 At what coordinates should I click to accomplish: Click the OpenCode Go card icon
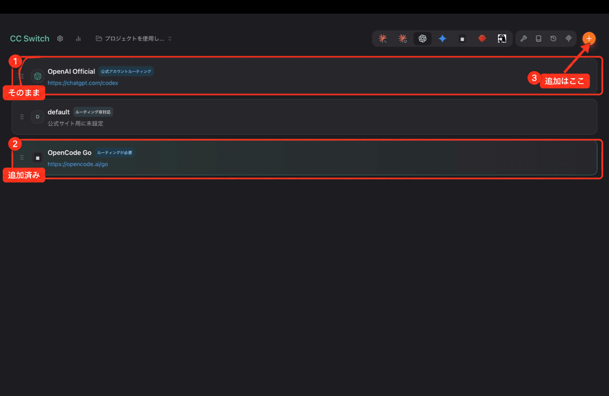[38, 158]
